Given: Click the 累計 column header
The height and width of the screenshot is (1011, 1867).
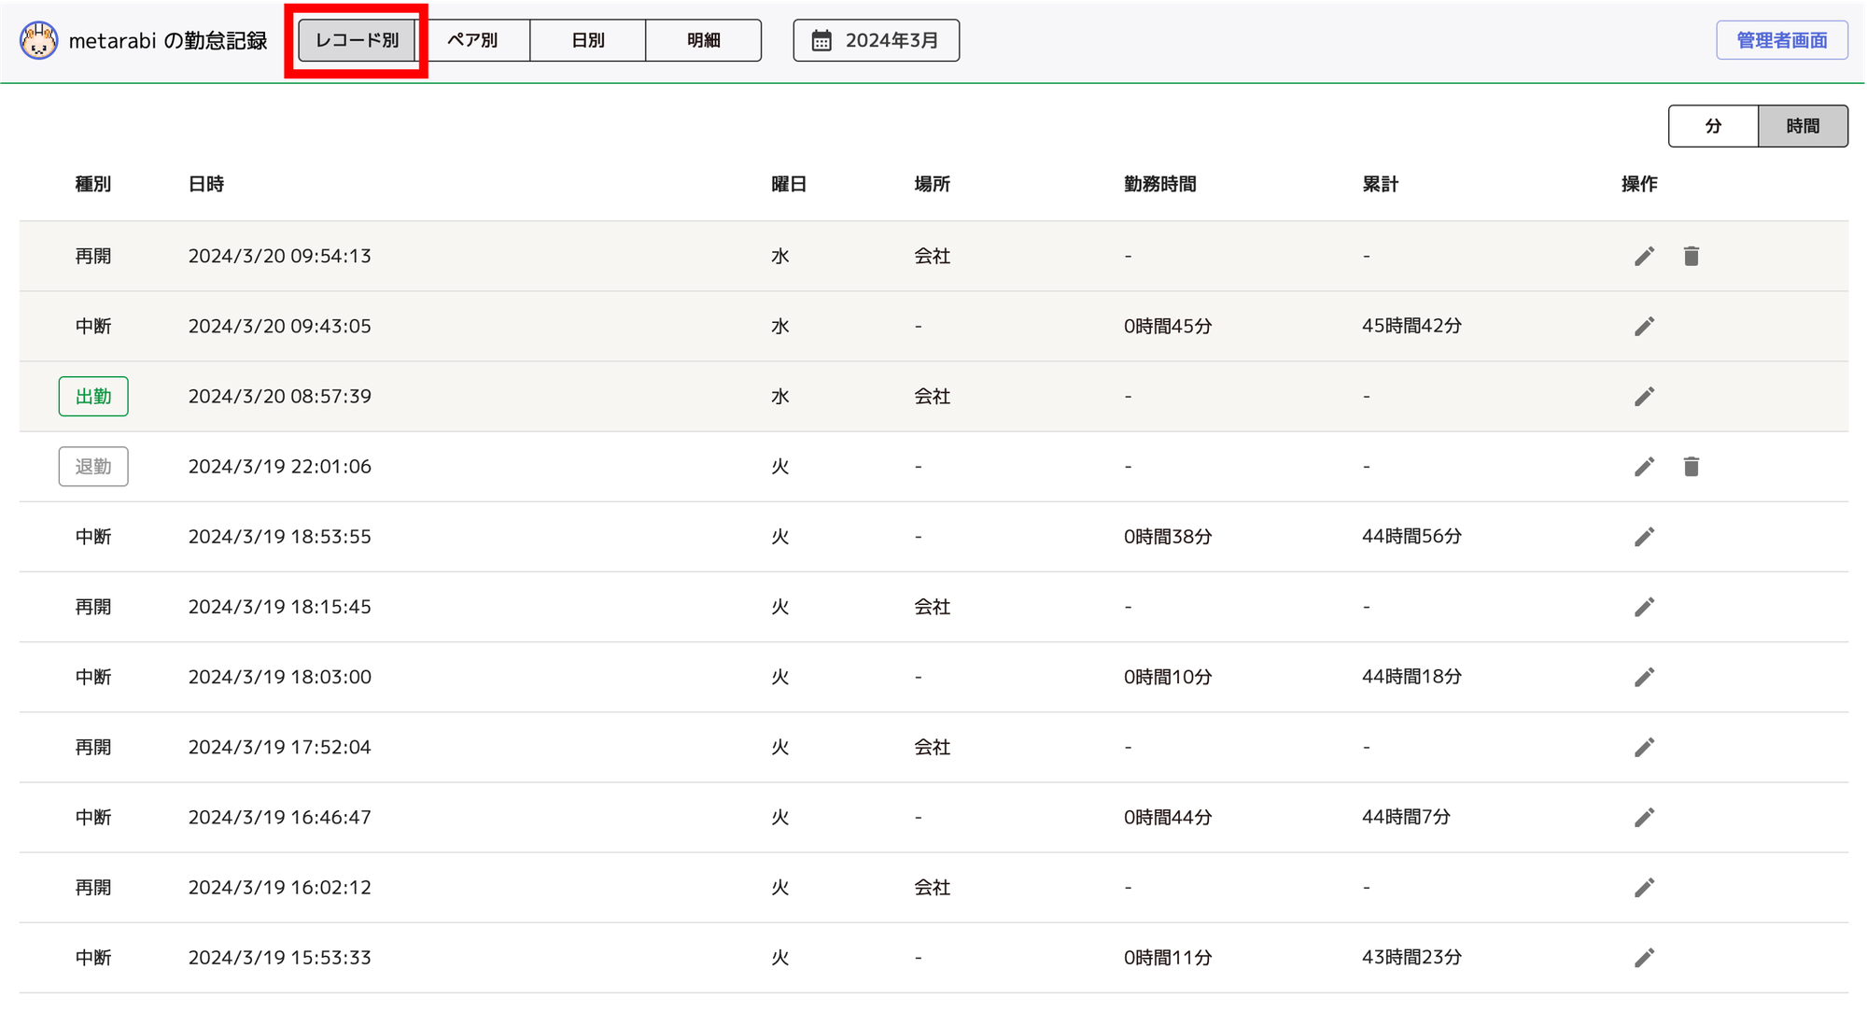Looking at the screenshot, I should (x=1380, y=184).
